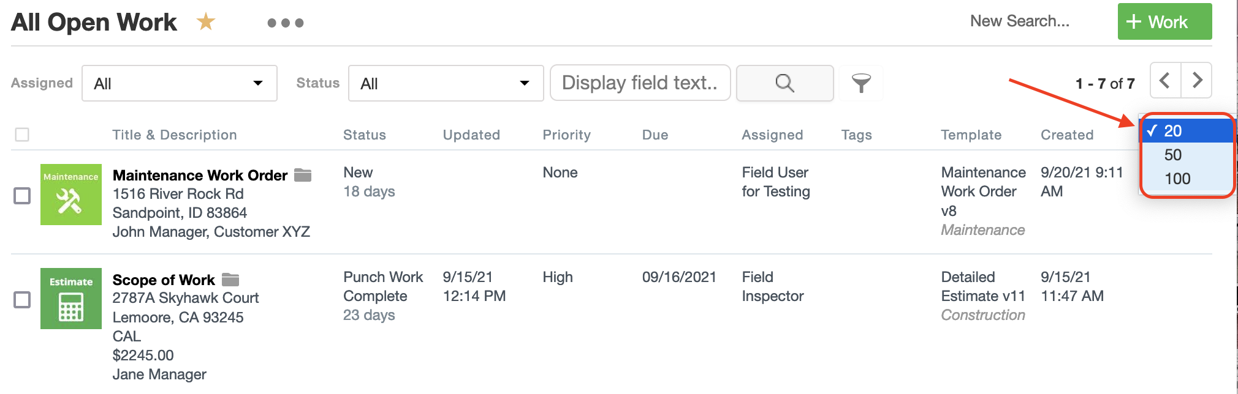
Task: Click the magnifying glass search button
Action: 784,83
